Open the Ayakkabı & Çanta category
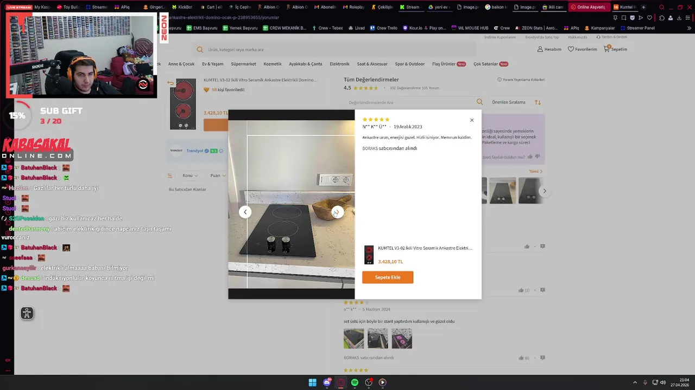 coord(306,64)
